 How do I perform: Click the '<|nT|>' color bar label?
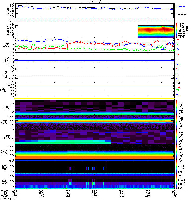[185, 182]
